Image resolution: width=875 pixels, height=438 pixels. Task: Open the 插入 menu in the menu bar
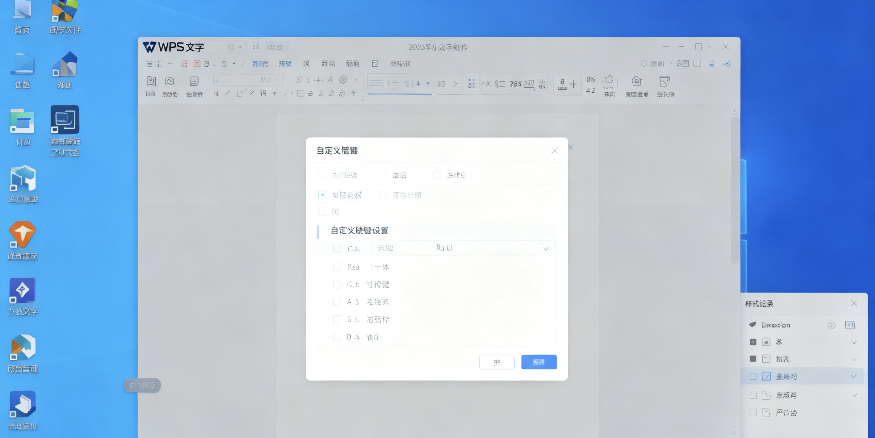point(285,64)
